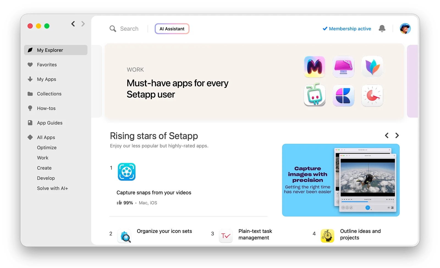Click the folder icon beside Collections
Image resolution: width=440 pixels, height=268 pixels.
[x=30, y=94]
